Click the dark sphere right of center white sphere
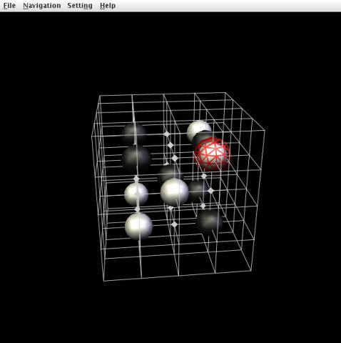 (196, 190)
